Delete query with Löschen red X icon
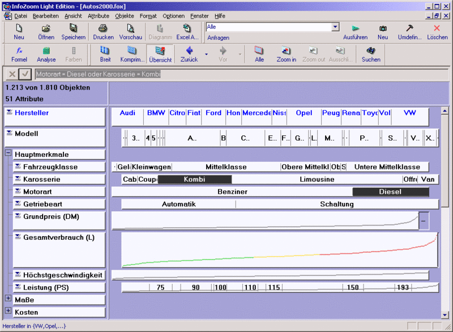The height and width of the screenshot is (332, 453). 437,32
